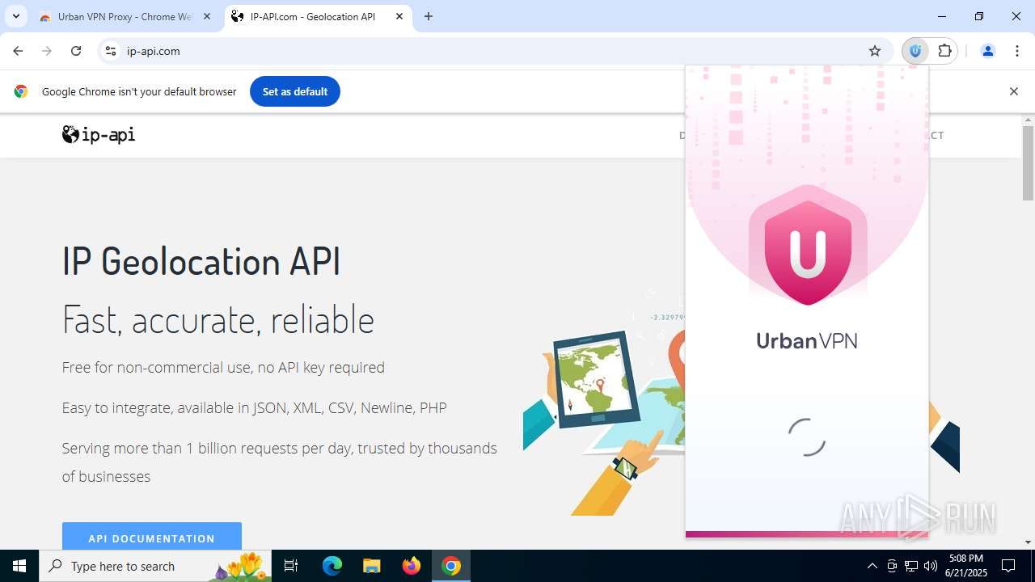Open the network status tray icon
The image size is (1035, 582).
coord(911,566)
